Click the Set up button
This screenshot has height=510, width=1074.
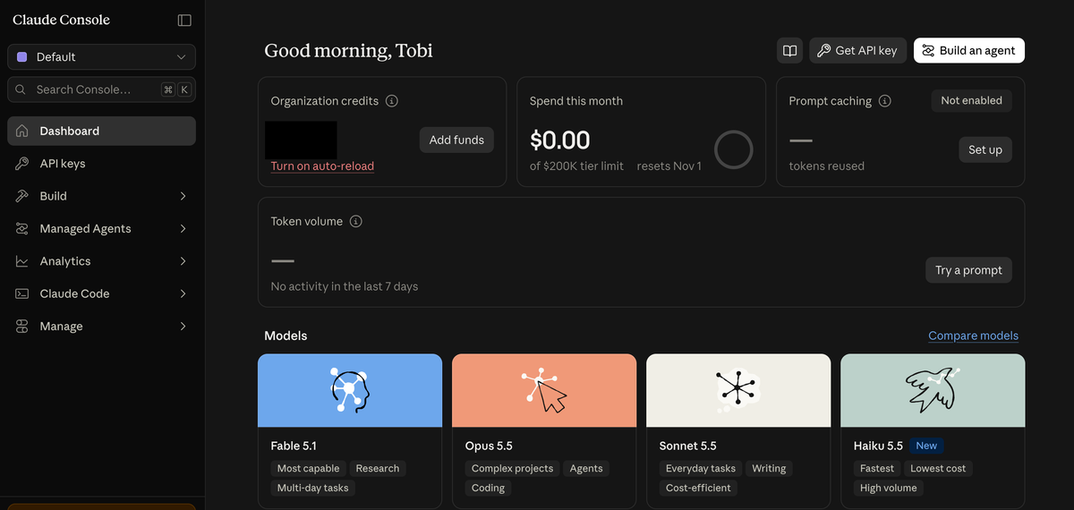(985, 149)
